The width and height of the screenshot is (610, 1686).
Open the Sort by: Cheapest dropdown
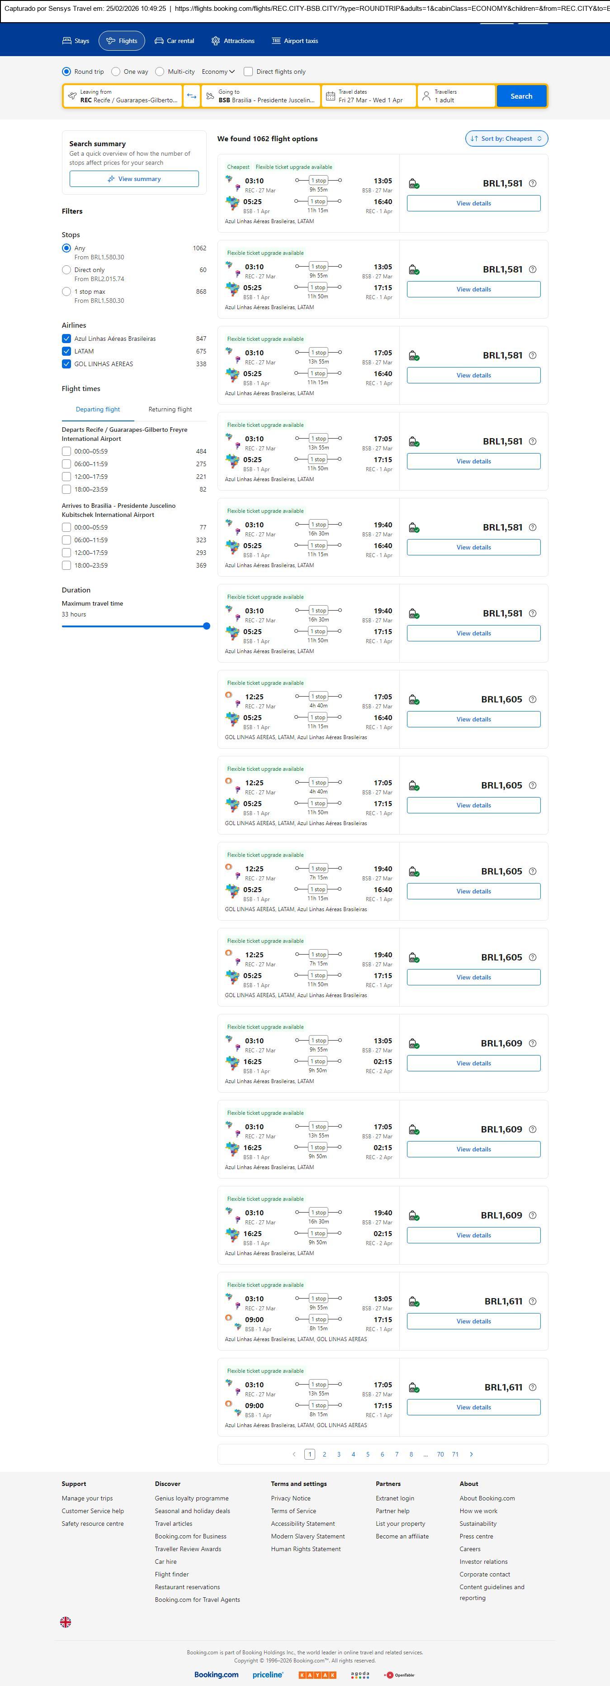[x=506, y=139]
